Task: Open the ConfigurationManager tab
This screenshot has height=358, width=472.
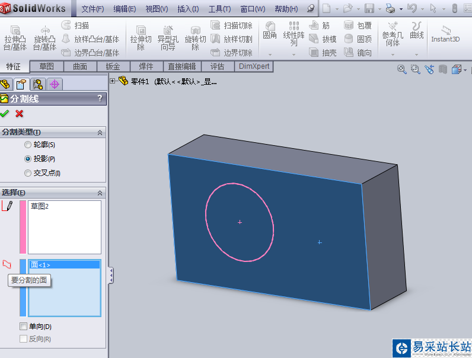Action: click(x=38, y=84)
